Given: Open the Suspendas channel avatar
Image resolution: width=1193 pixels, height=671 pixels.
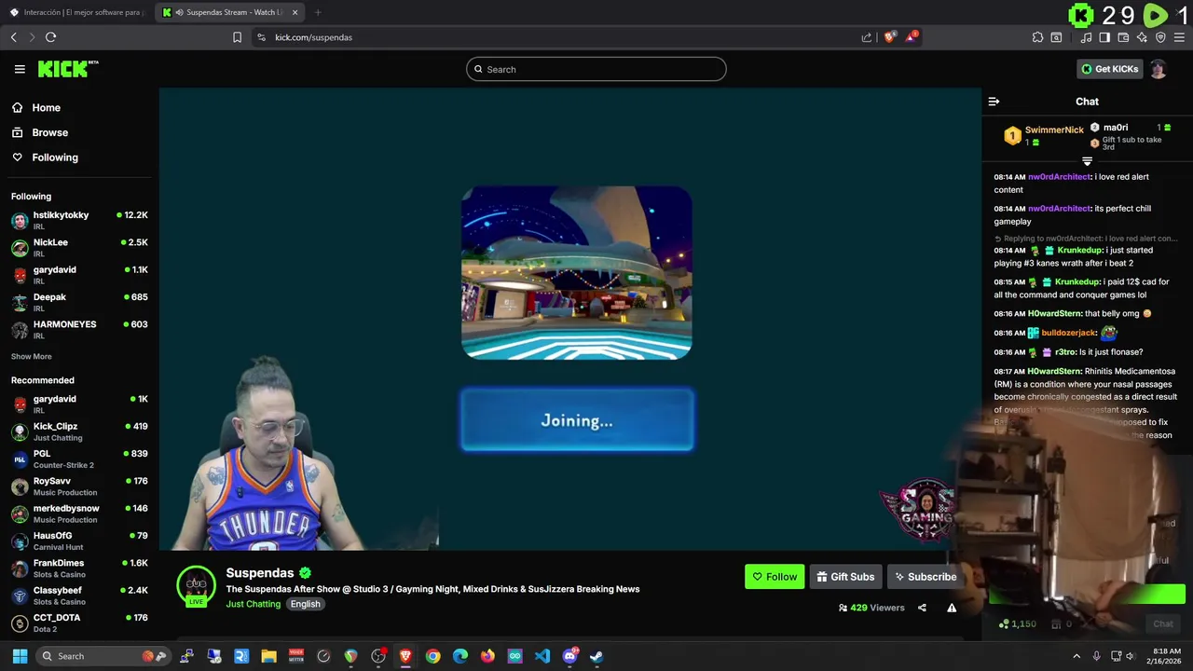Looking at the screenshot, I should tap(196, 585).
